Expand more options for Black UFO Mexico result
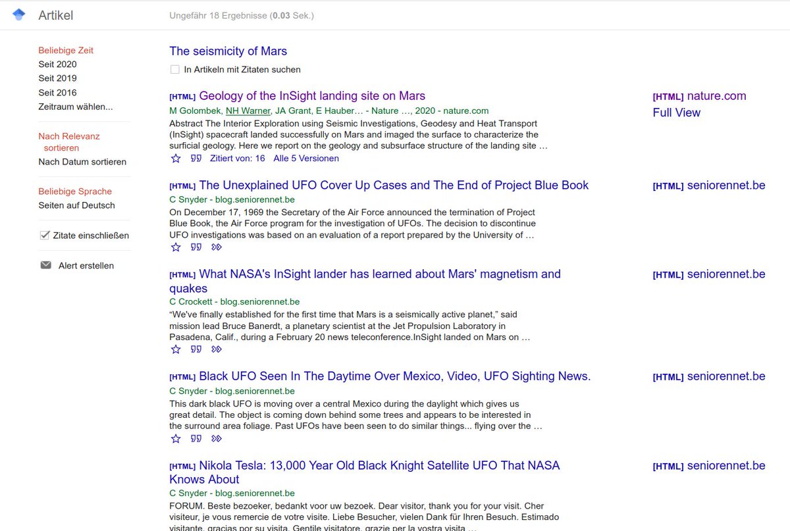This screenshot has height=531, width=790. click(x=217, y=438)
